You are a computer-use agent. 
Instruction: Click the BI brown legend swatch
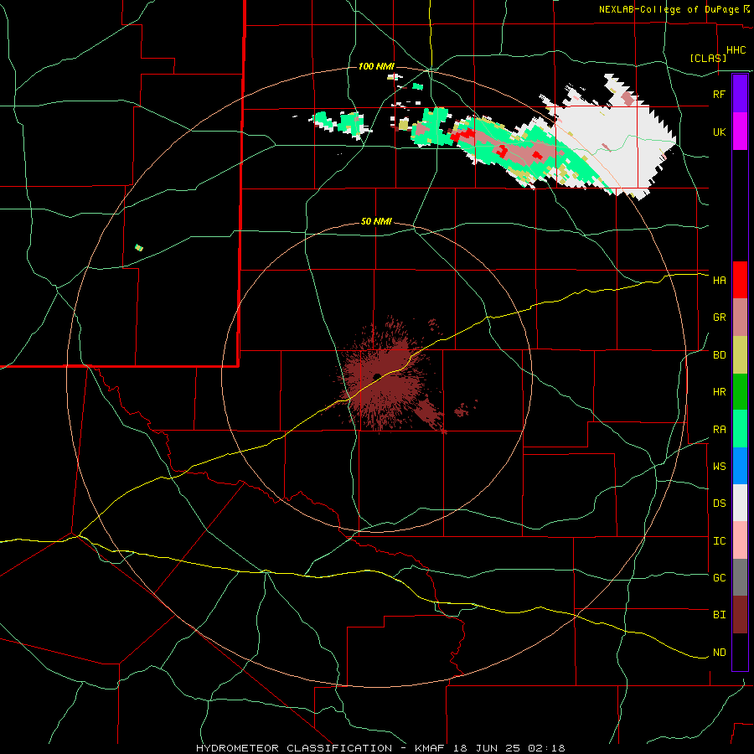tap(740, 615)
